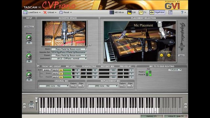Toggle the On button for Front L

click(61, 73)
